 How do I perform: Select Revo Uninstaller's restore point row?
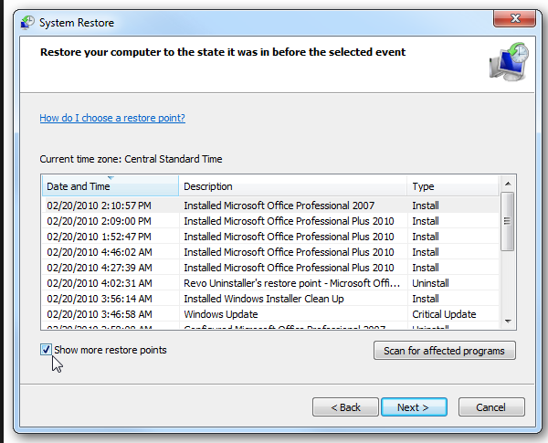coord(271,283)
